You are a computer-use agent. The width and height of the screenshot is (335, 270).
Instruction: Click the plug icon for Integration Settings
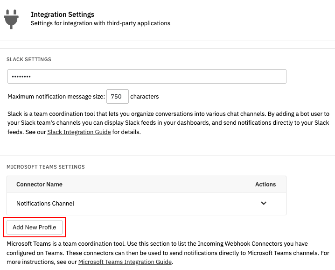pyautogui.click(x=11, y=19)
